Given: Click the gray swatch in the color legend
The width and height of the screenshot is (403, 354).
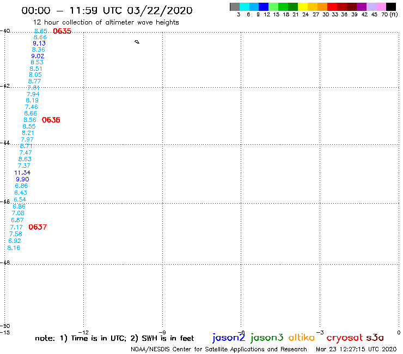Looking at the screenshot, I should pyautogui.click(x=235, y=7).
